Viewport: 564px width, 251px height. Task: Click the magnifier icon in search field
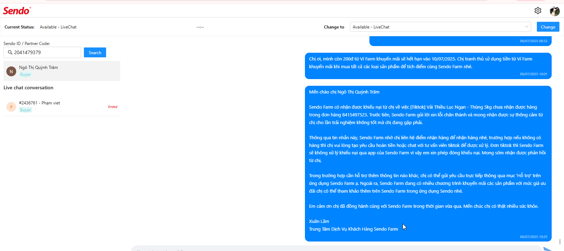coord(10,52)
